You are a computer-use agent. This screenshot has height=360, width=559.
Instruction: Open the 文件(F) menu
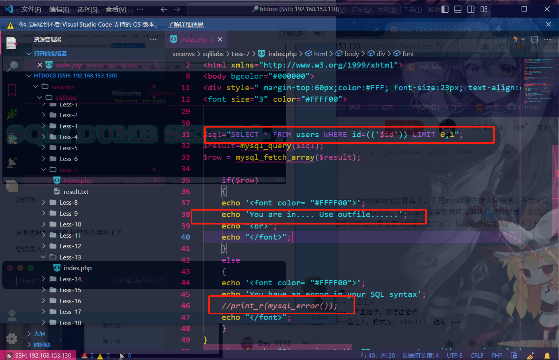click(x=31, y=9)
